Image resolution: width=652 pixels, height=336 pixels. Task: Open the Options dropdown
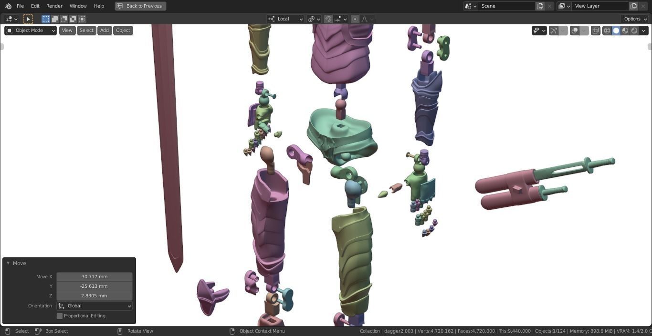pos(635,19)
